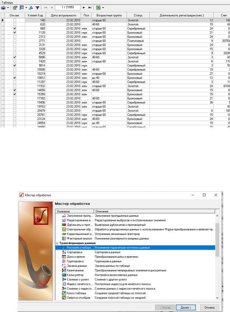Select Свёртка столбцов handler icon
The image size is (230, 312).
(64, 298)
